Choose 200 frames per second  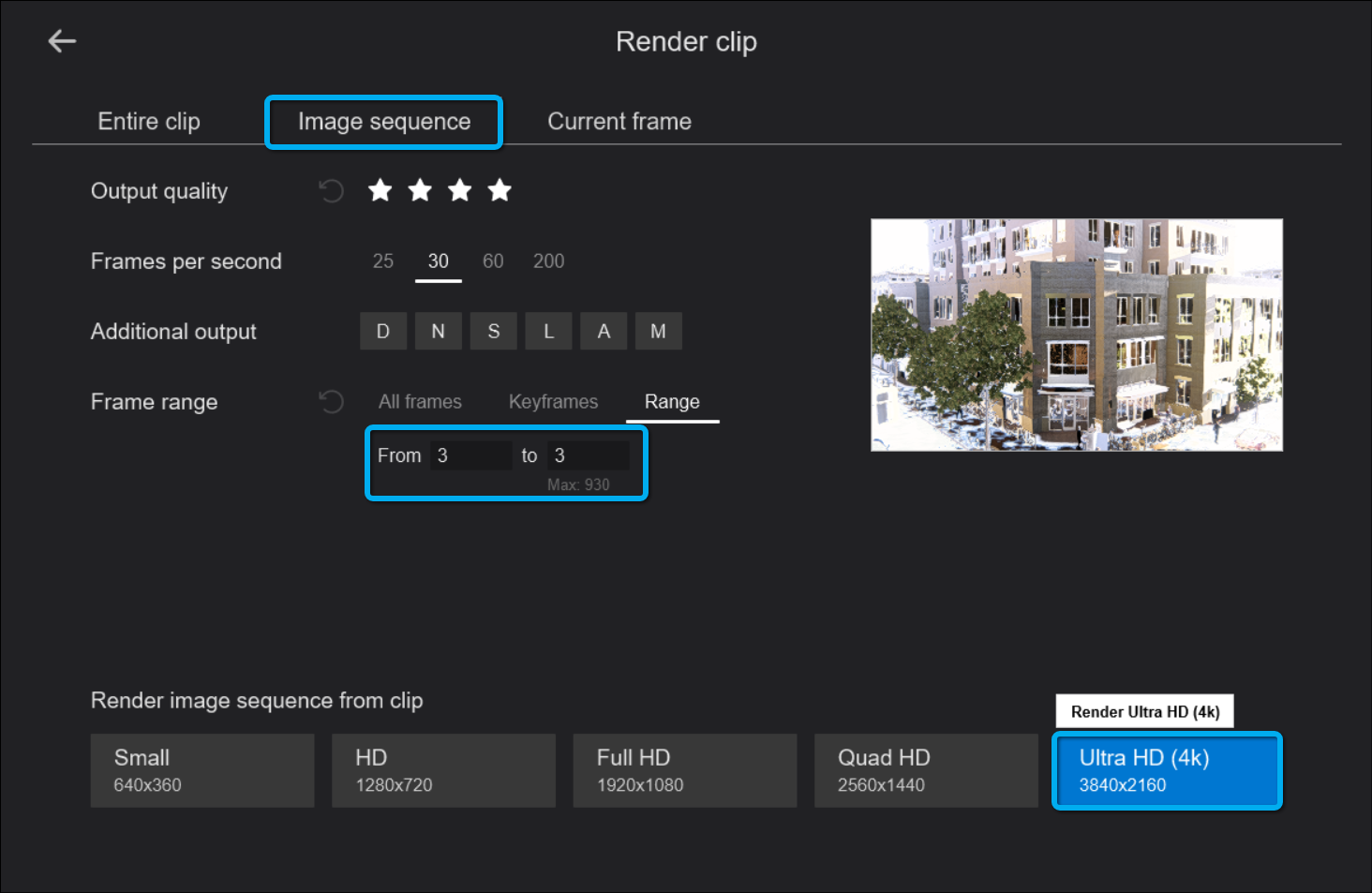pyautogui.click(x=548, y=261)
